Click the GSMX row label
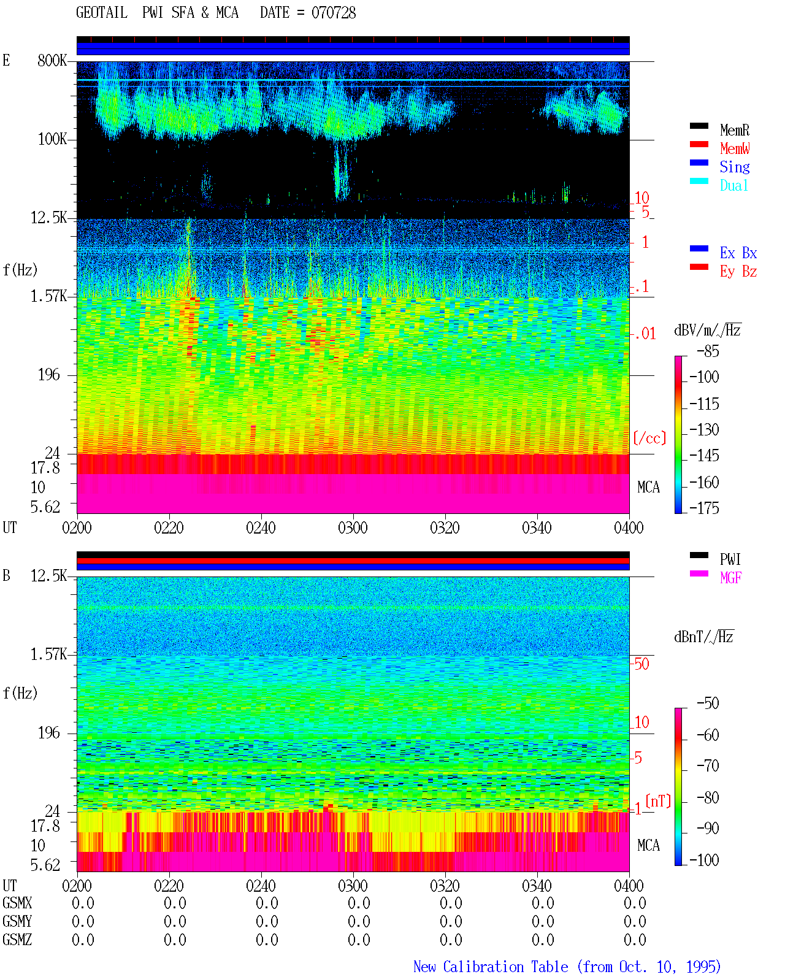 pos(17,903)
